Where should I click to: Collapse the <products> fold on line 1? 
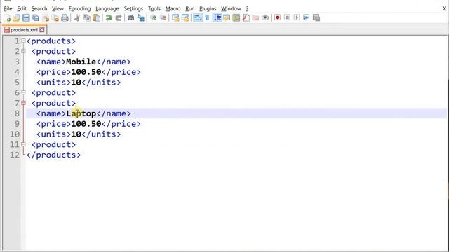click(x=23, y=41)
